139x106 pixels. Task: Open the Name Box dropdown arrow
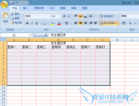tap(31, 35)
